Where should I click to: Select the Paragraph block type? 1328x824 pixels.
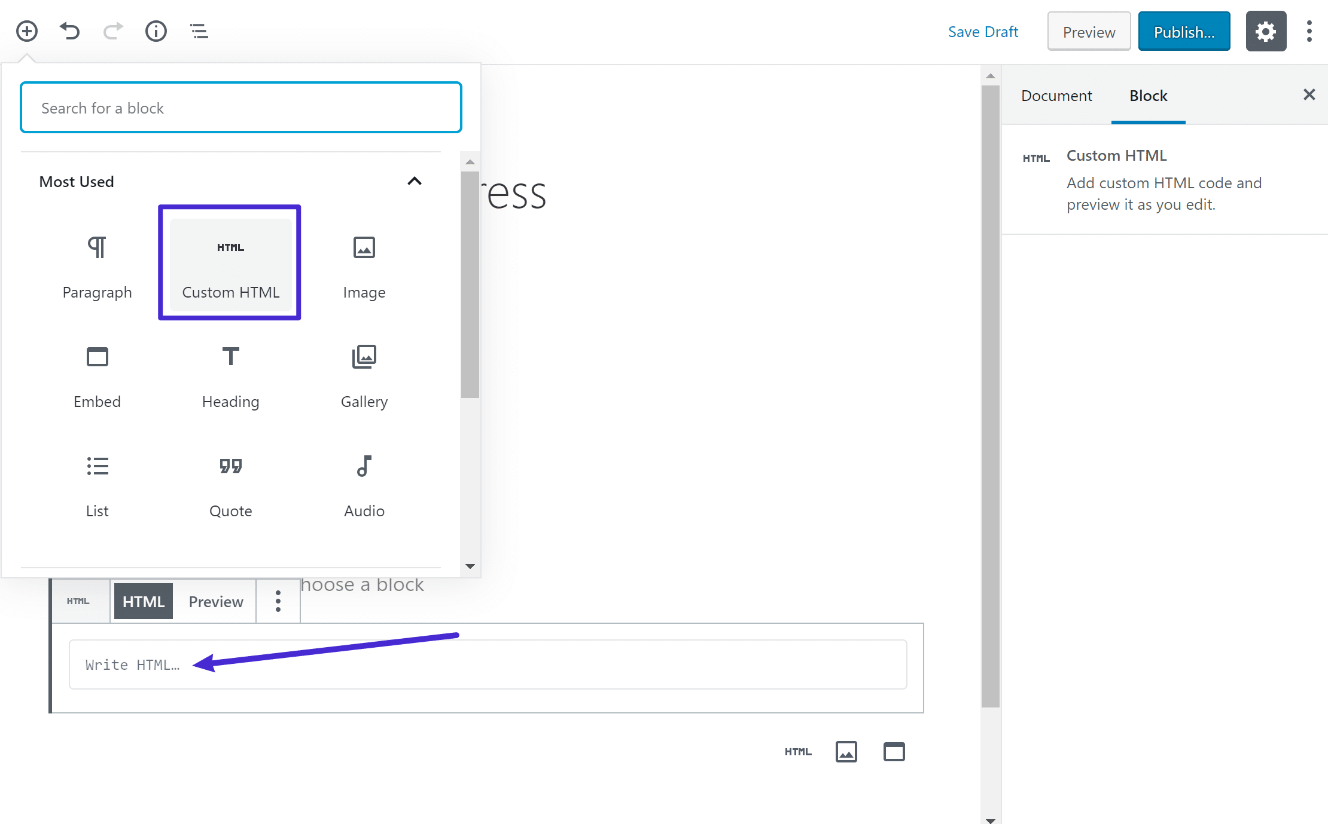[96, 266]
